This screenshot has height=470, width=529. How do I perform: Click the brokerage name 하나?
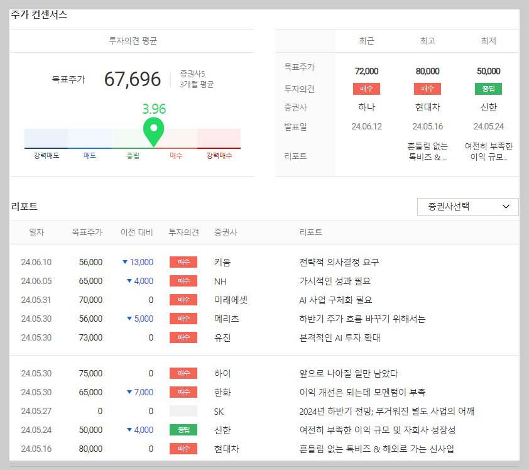[366, 107]
